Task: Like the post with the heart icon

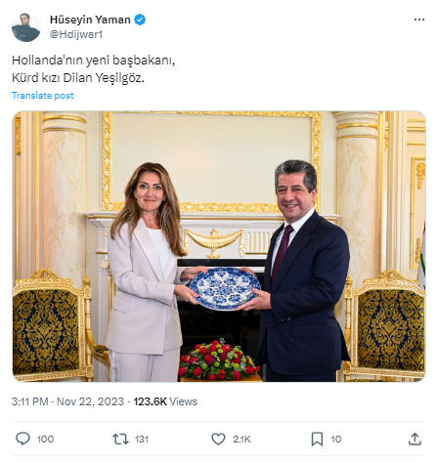Action: click(218, 439)
